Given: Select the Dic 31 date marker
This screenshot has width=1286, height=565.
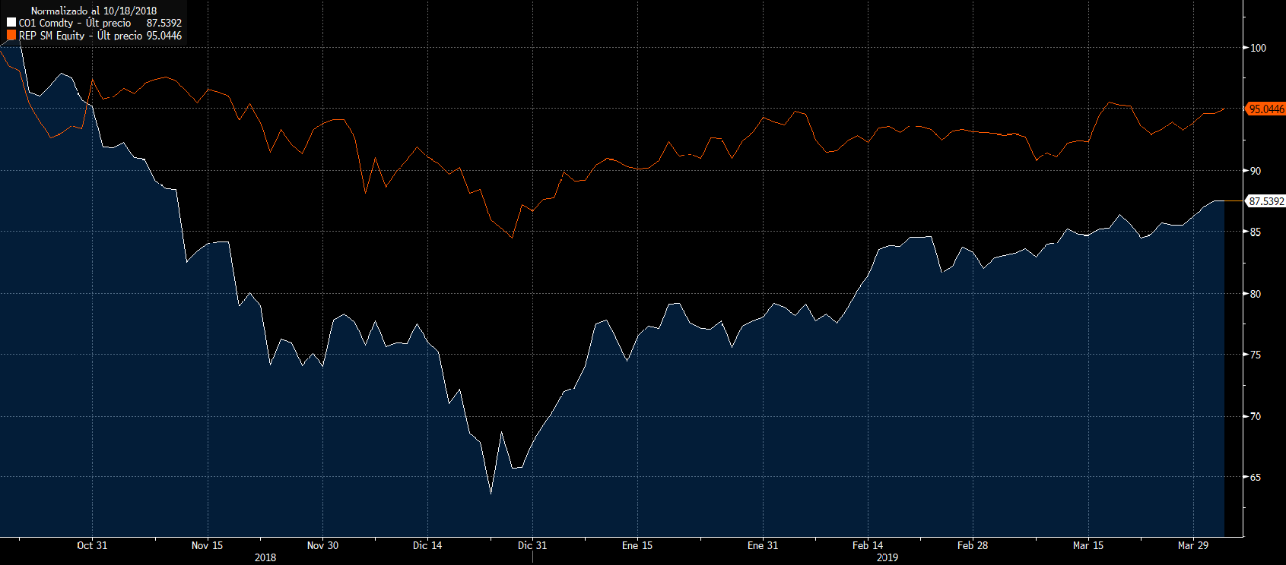Looking at the screenshot, I should click(x=532, y=545).
